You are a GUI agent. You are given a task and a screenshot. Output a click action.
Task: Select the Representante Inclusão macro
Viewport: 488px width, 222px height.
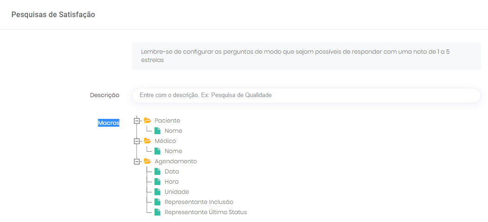[x=199, y=202]
